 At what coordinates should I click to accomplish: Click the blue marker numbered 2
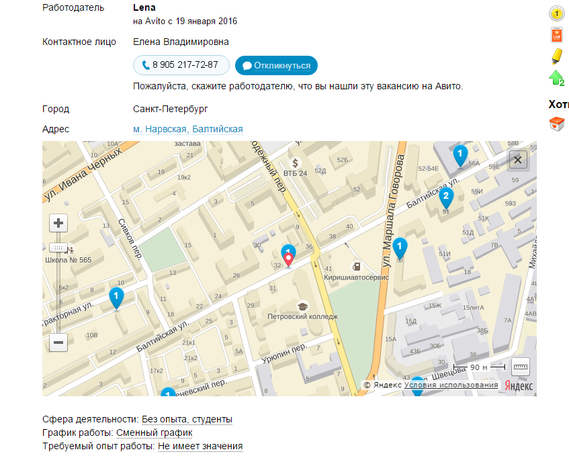tap(445, 197)
